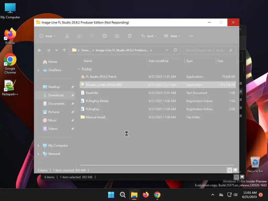268x201 pixels.
Task: Click the Cut scissors icon in toolbar
Action: pyautogui.click(x=67, y=36)
